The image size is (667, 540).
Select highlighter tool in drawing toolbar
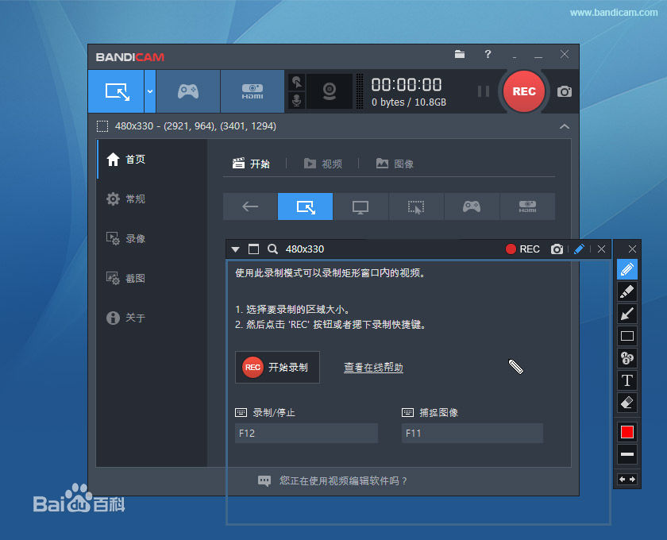pos(627,292)
